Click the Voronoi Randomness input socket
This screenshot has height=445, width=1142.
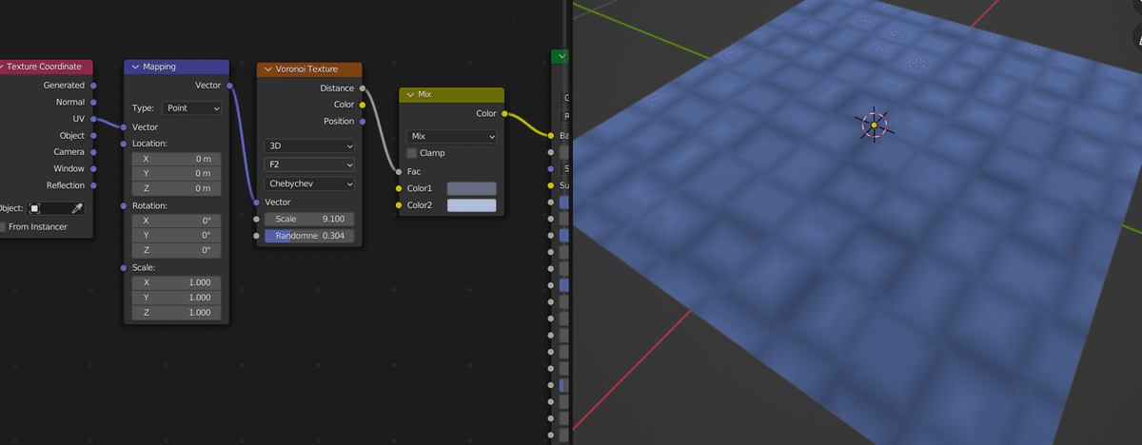pyautogui.click(x=257, y=236)
